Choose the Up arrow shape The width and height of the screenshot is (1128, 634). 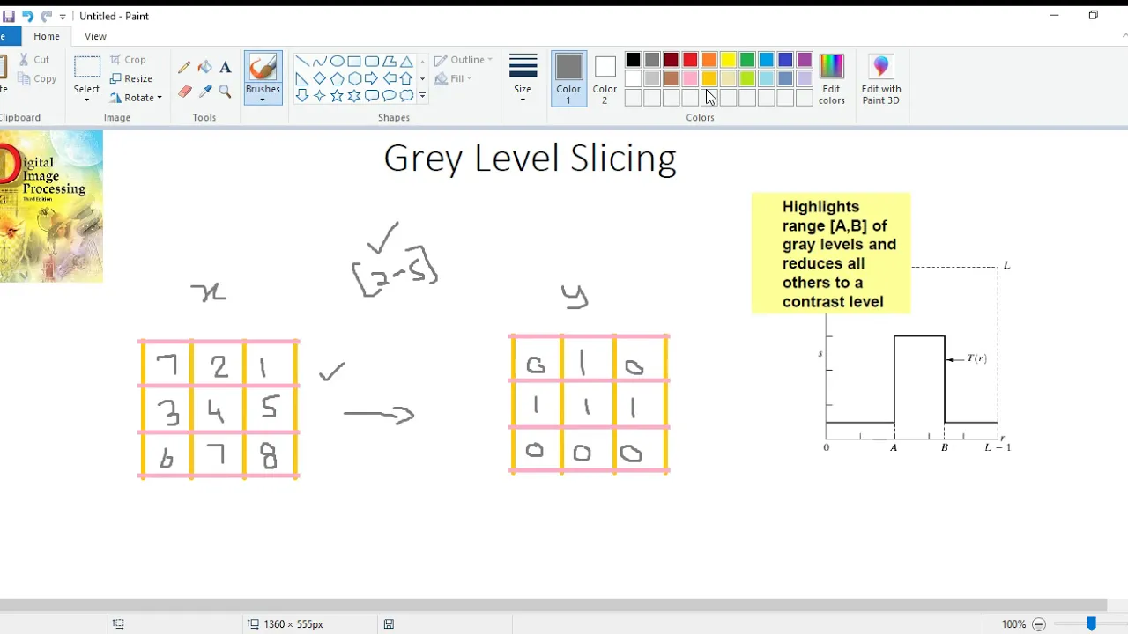pyautogui.click(x=406, y=78)
